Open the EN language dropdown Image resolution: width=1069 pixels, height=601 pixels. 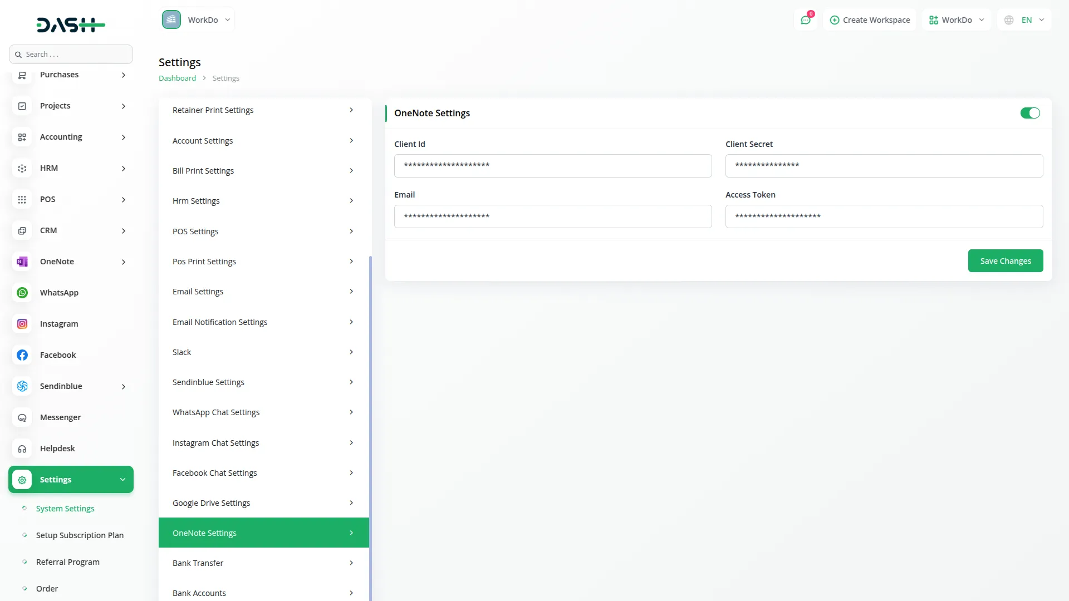(x=1024, y=19)
